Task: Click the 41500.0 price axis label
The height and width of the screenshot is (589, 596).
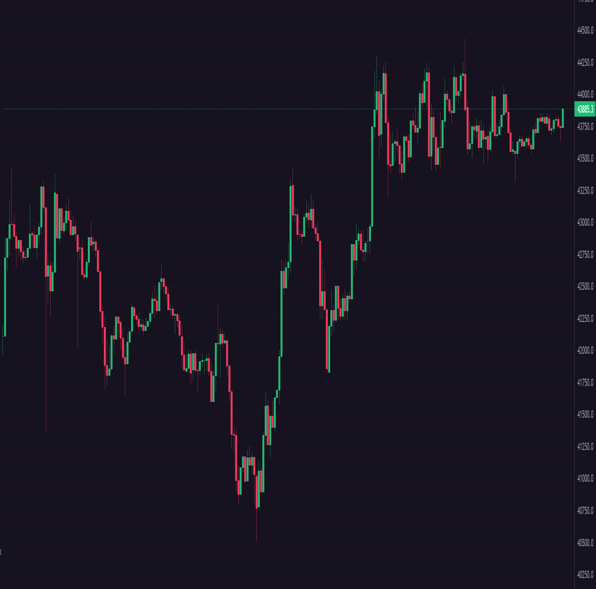Action: [x=585, y=414]
